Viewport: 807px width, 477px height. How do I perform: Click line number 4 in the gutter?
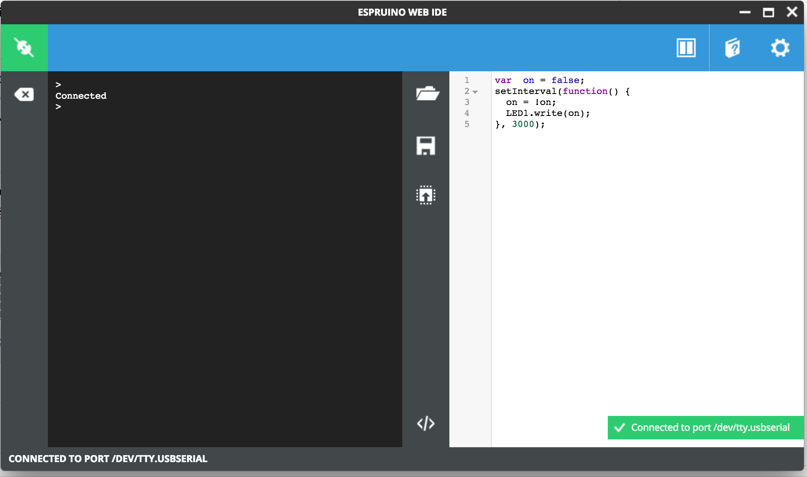click(467, 113)
